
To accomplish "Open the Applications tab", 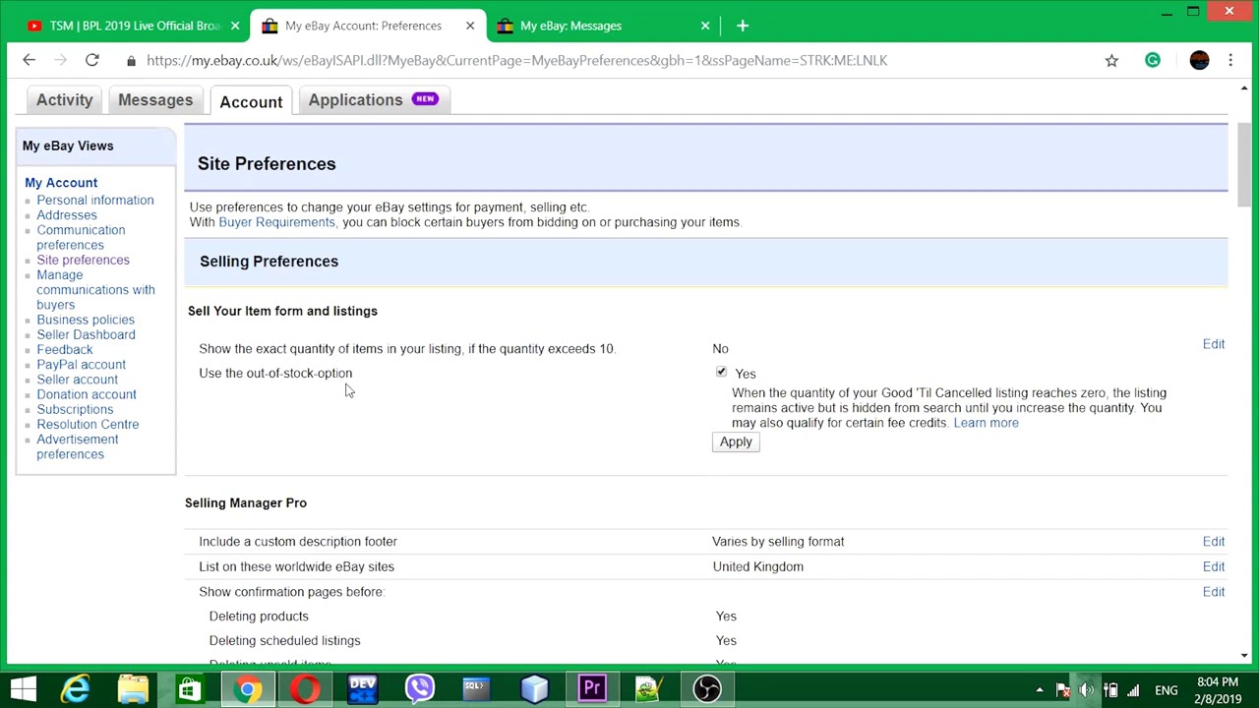I will [373, 100].
